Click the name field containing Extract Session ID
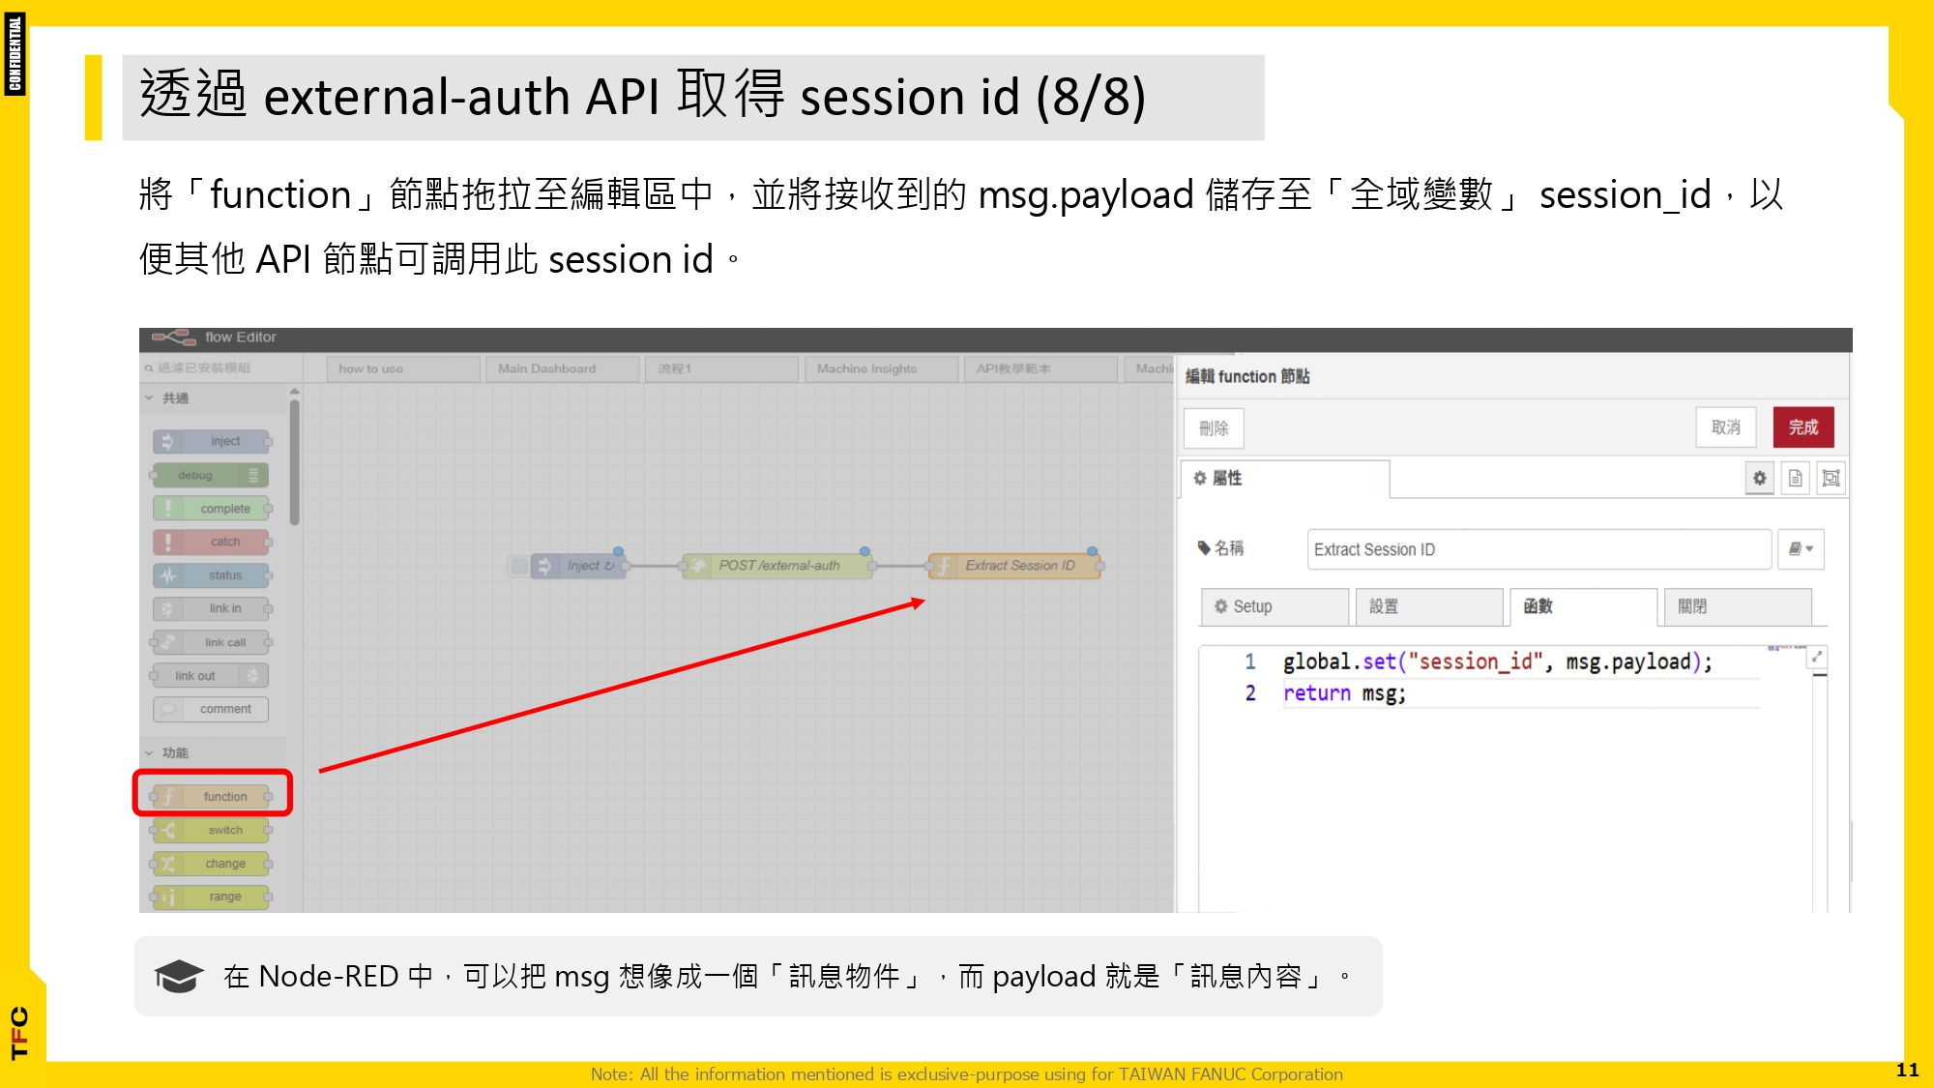Viewport: 1934px width, 1088px height. [1538, 549]
